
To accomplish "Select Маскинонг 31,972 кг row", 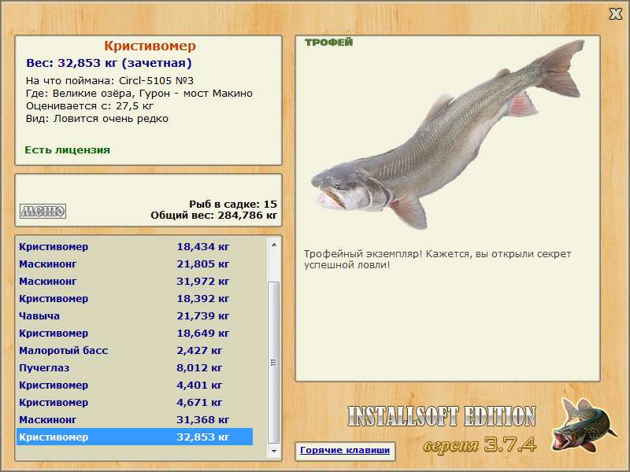I will point(135,281).
